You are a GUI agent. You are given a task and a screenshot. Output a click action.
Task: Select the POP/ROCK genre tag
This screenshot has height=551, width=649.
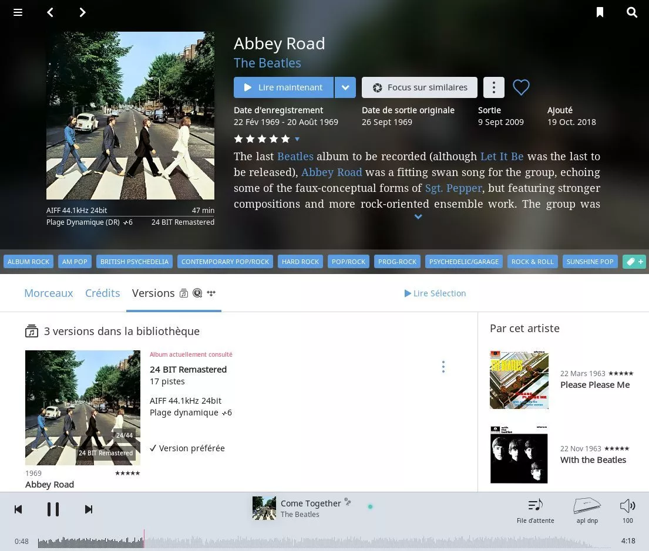(348, 262)
